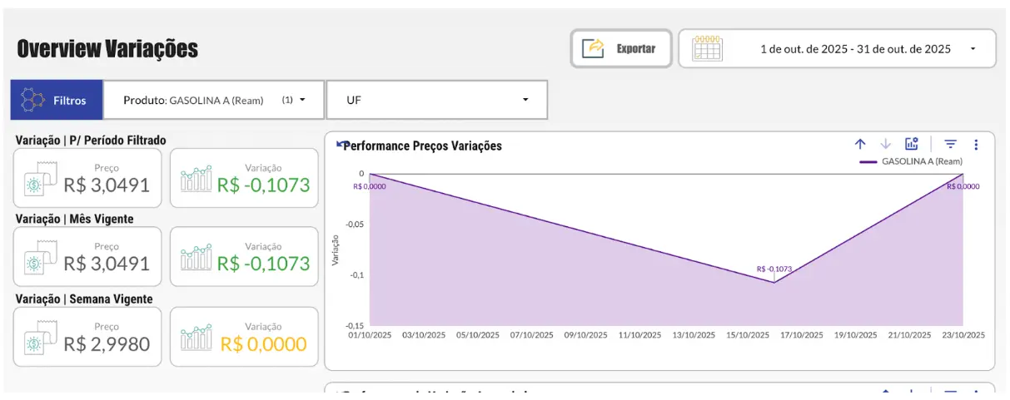Select the Mês Vigente Preço R$ 3,0491 card
1010x400 pixels.
coord(87,257)
